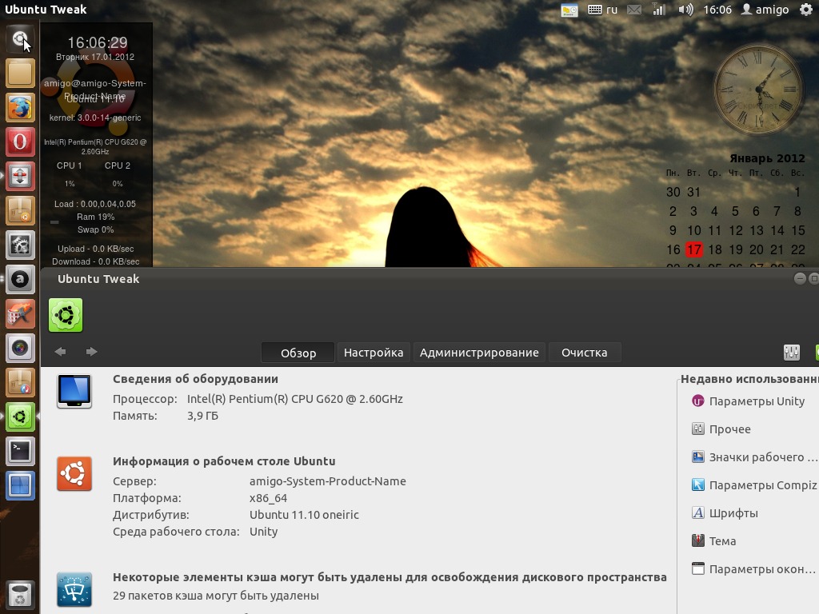Open recently used "Значки рабочего …"

[753, 457]
